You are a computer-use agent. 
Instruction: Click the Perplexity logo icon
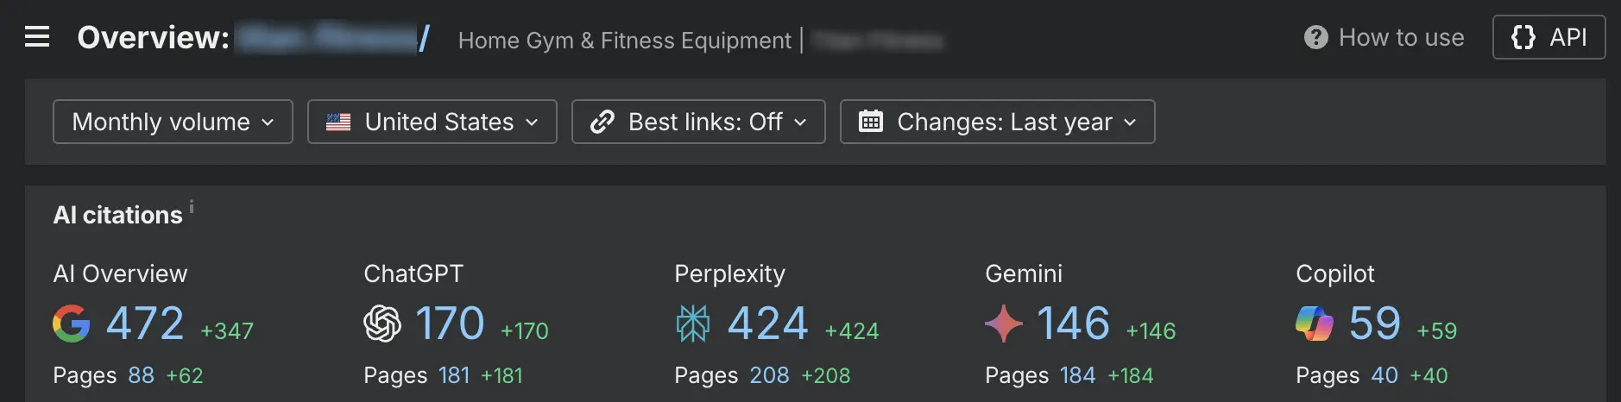tap(692, 323)
